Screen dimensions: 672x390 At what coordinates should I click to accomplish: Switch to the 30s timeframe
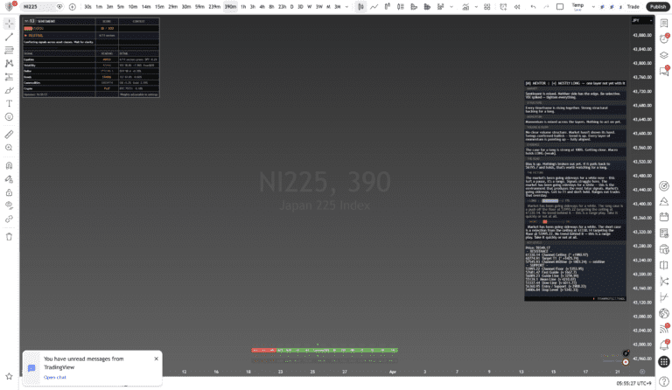pos(87,7)
